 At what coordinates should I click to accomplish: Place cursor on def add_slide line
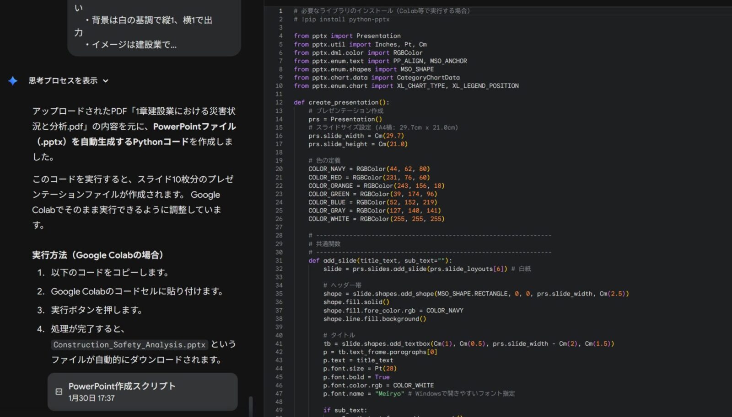pos(380,260)
